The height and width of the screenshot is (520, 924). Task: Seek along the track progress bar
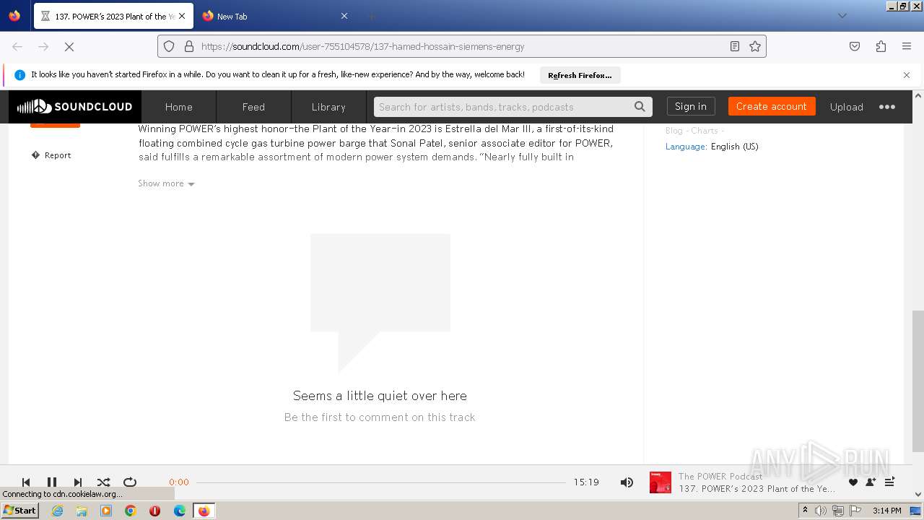[381, 482]
